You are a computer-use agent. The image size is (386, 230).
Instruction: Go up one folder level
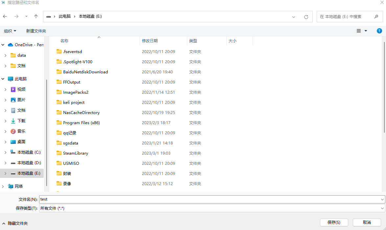(x=36, y=16)
